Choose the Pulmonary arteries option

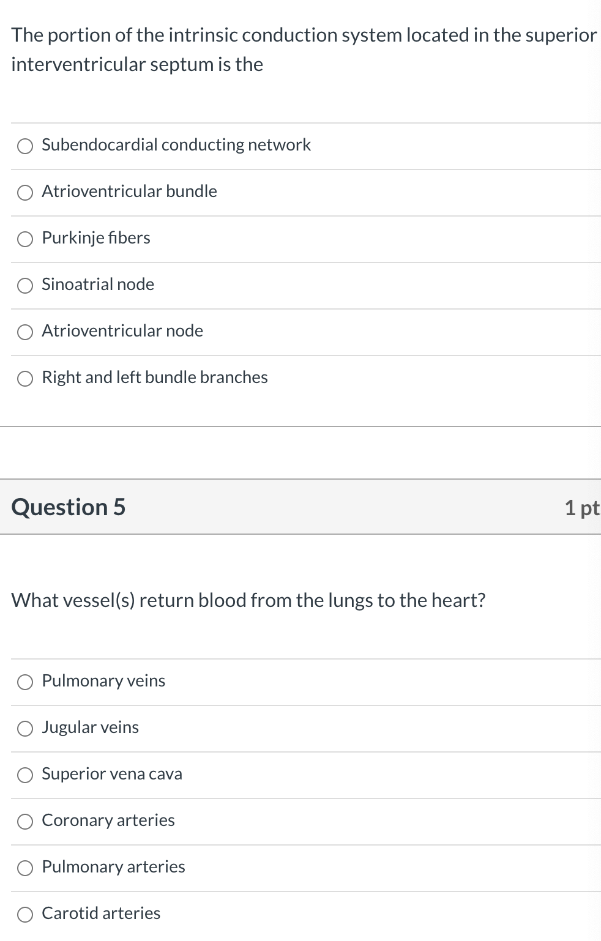25,868
